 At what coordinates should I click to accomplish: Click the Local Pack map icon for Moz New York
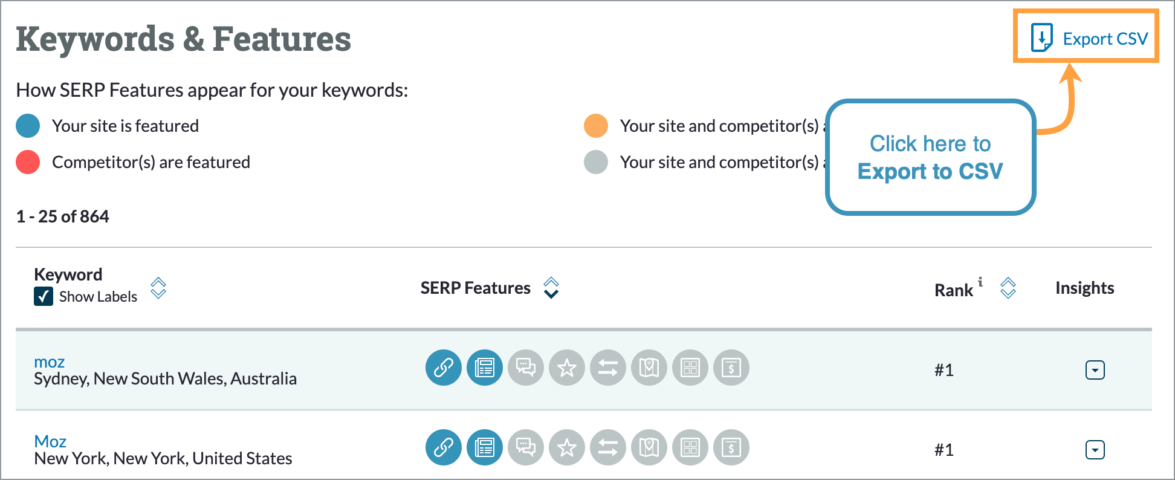point(649,447)
